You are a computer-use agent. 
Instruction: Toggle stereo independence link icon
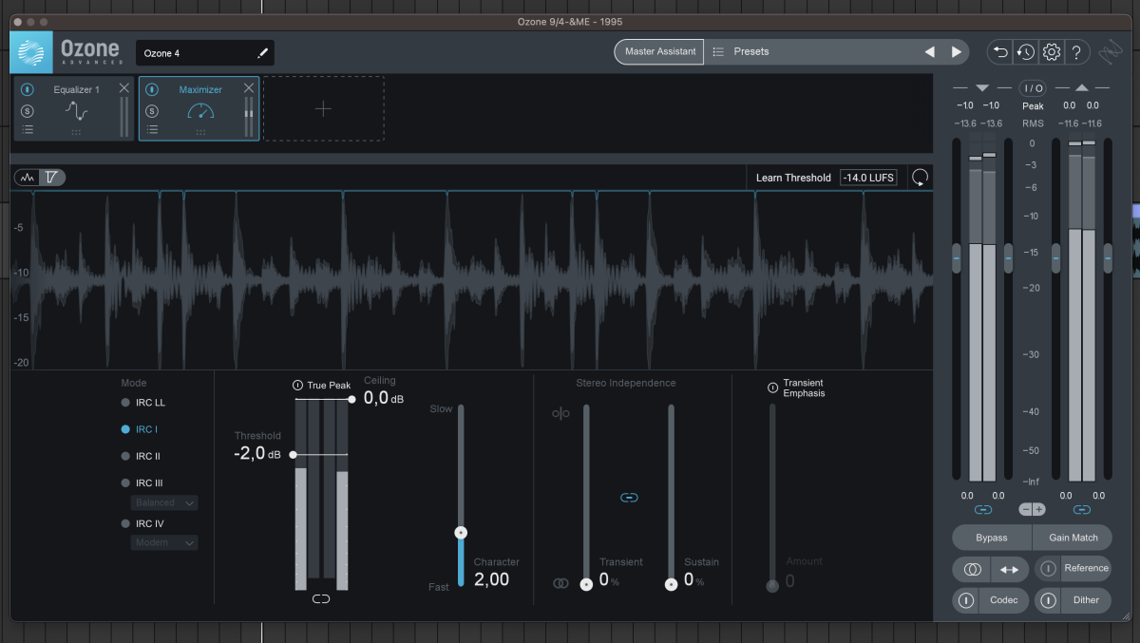[x=629, y=497]
